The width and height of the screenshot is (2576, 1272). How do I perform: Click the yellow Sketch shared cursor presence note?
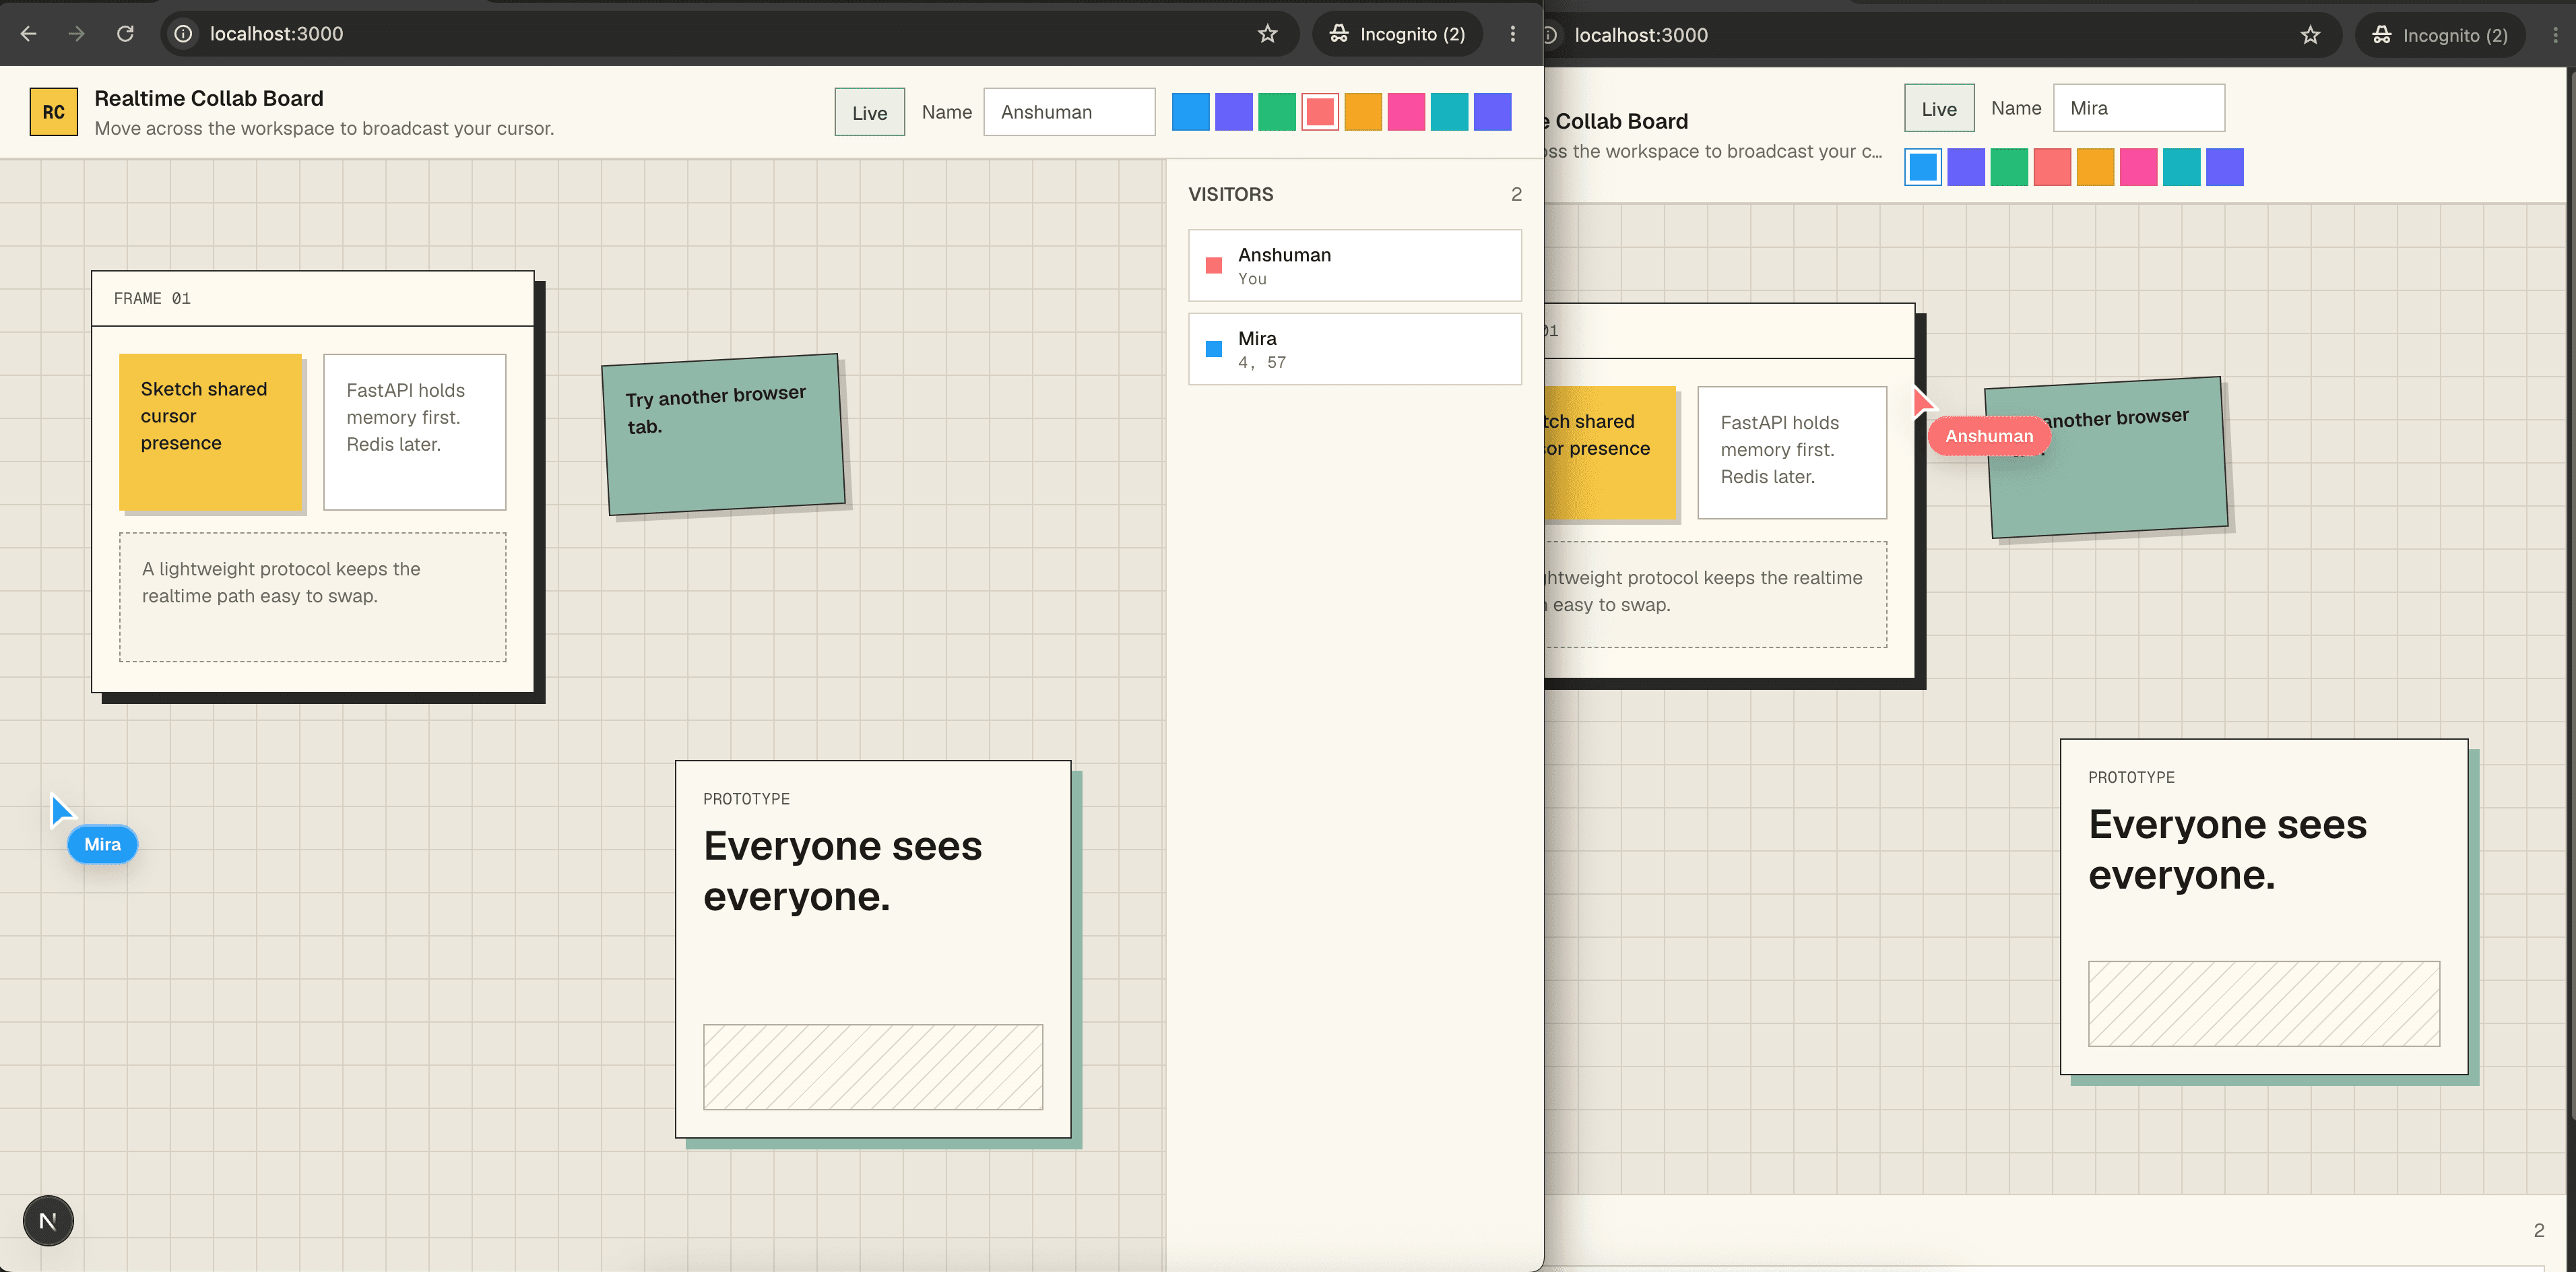[210, 432]
